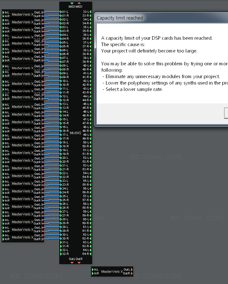The height and width of the screenshot is (284, 228).
Task: Click InR port of the unconnected MasterVerb X
Action: pos(93,274)
